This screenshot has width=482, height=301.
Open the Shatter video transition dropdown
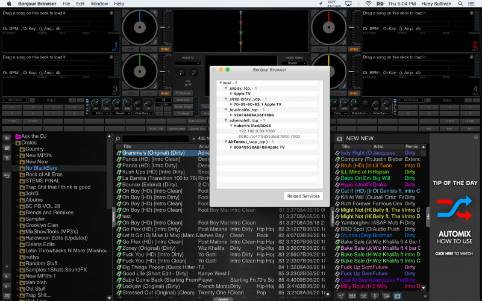(x=293, y=63)
